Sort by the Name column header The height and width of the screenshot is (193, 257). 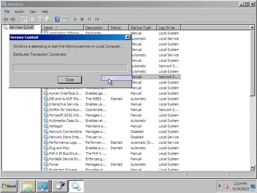point(63,28)
